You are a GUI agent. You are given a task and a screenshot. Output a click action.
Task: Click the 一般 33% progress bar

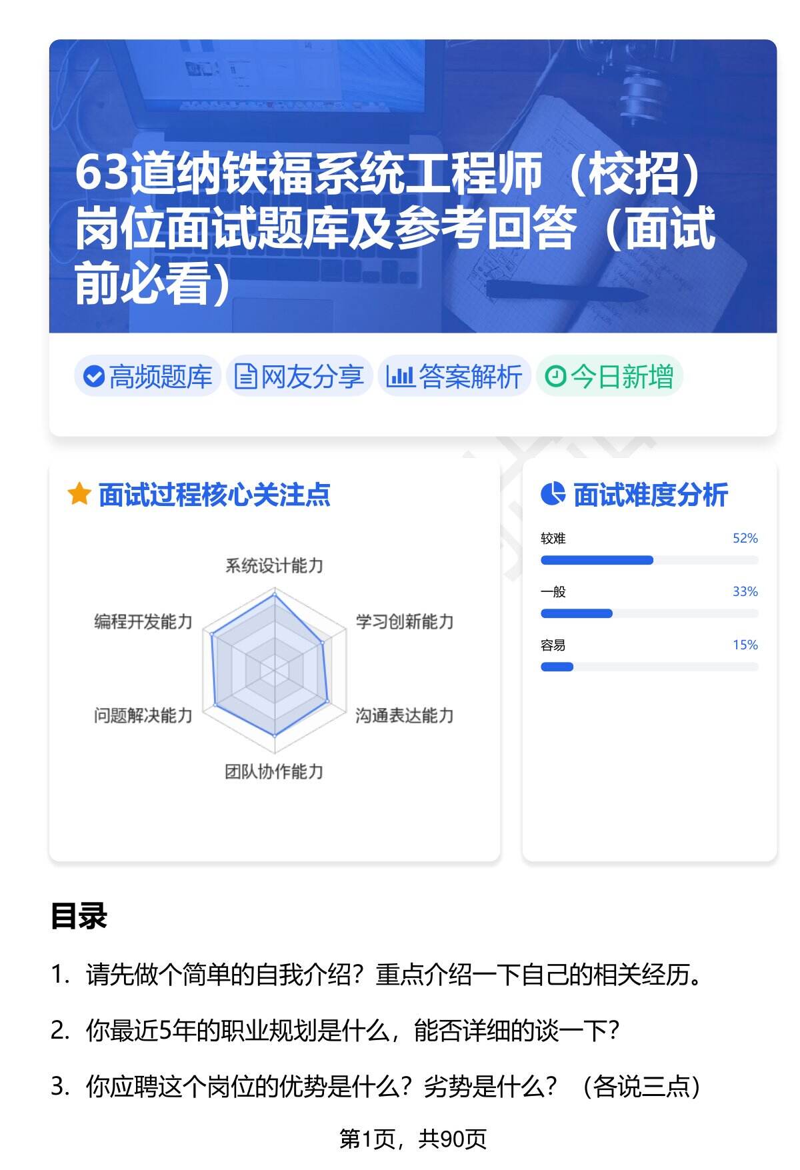coord(649,613)
